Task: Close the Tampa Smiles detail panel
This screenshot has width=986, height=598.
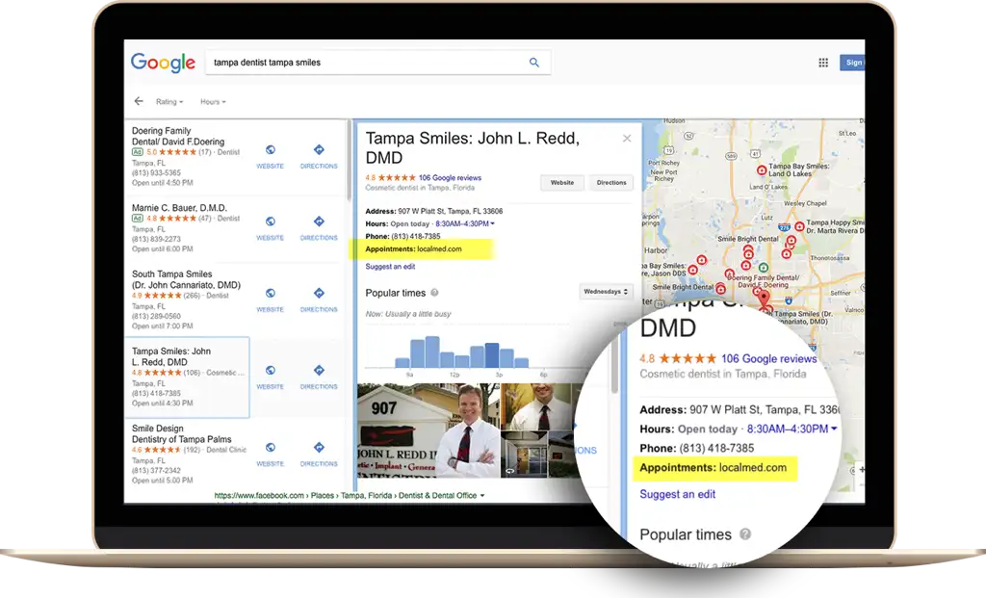Action: pyautogui.click(x=627, y=139)
